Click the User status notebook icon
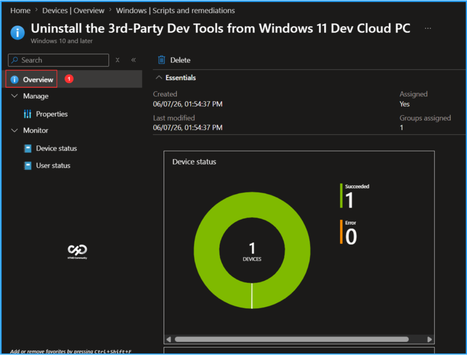This screenshot has height=355, width=467. (x=27, y=165)
